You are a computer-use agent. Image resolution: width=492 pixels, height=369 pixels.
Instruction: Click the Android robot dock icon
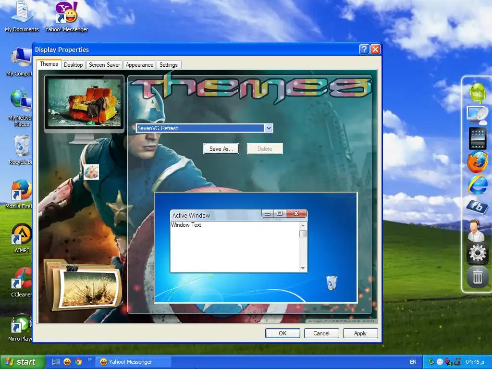point(477,93)
